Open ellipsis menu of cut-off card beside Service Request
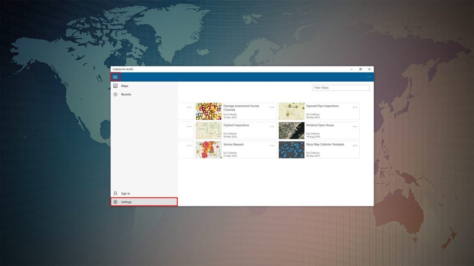 [x=189, y=145]
